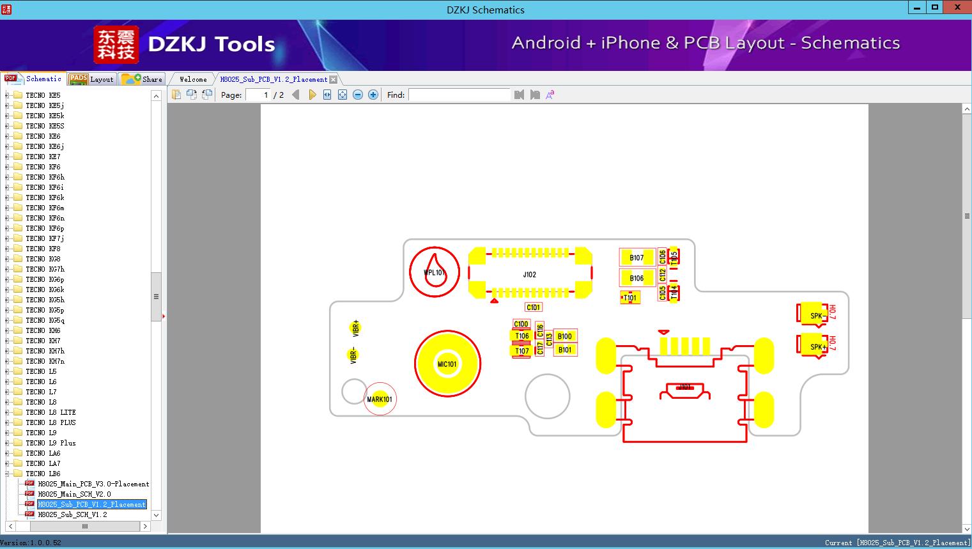Find previous match icon

click(x=519, y=95)
